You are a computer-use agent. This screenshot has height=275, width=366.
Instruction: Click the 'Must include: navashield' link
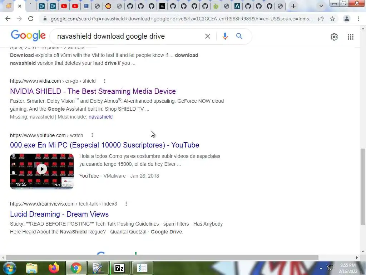click(100, 117)
